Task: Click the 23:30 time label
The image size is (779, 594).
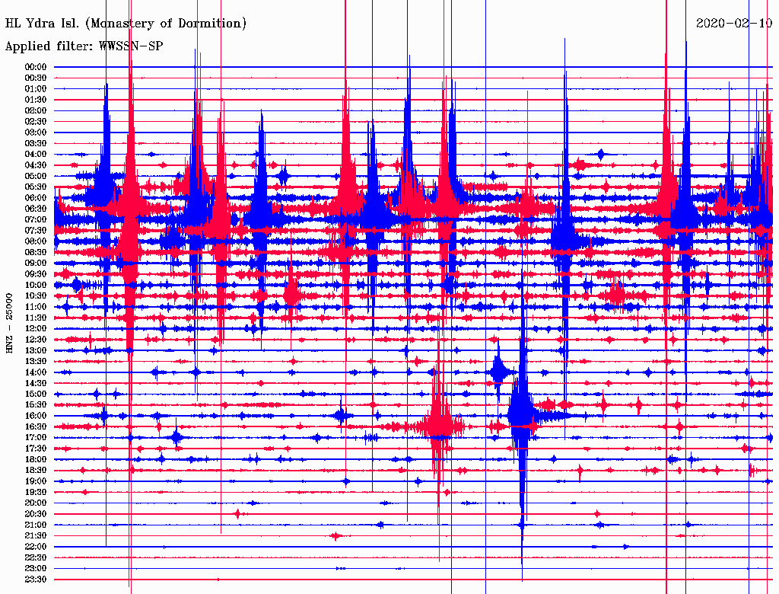Action: (x=36, y=580)
